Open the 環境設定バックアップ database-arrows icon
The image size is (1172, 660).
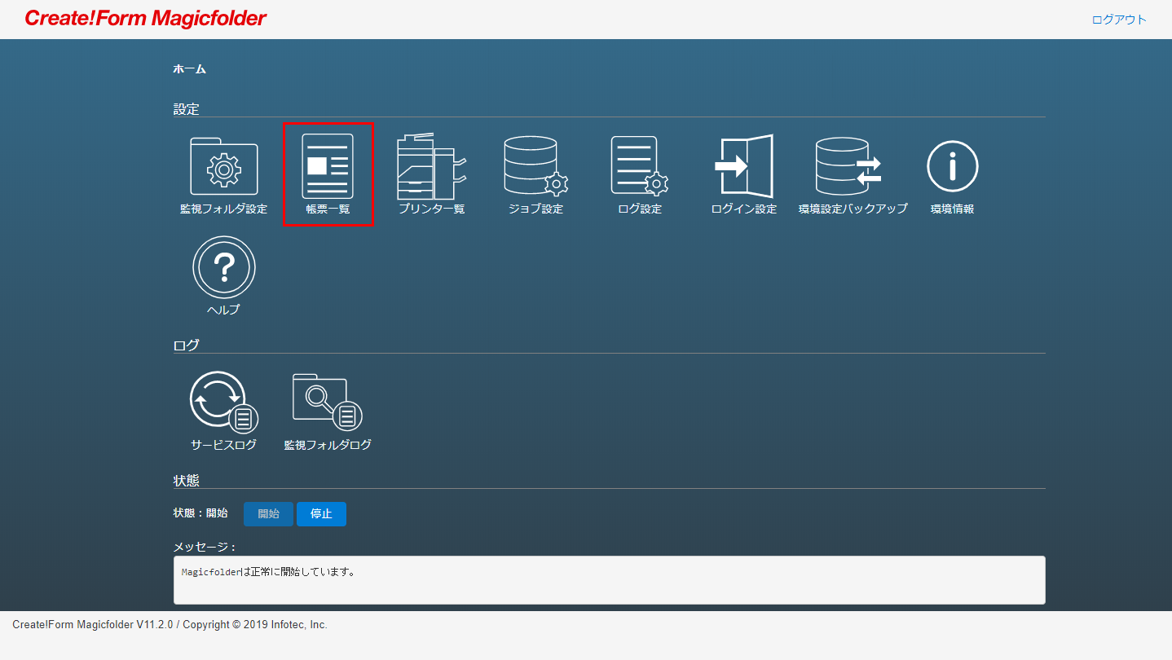[848, 166]
